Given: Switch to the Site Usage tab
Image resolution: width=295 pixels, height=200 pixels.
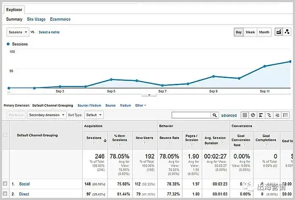Looking at the screenshot, I should (x=36, y=19).
